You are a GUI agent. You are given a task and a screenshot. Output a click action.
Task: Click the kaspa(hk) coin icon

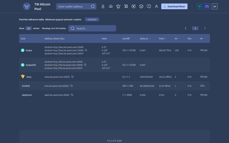[x=23, y=65]
